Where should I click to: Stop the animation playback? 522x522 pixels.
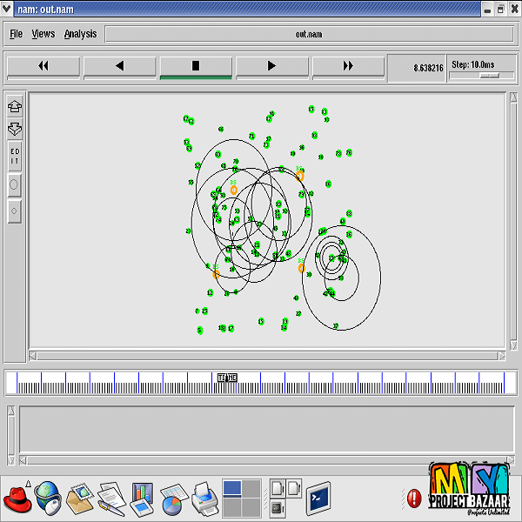196,66
